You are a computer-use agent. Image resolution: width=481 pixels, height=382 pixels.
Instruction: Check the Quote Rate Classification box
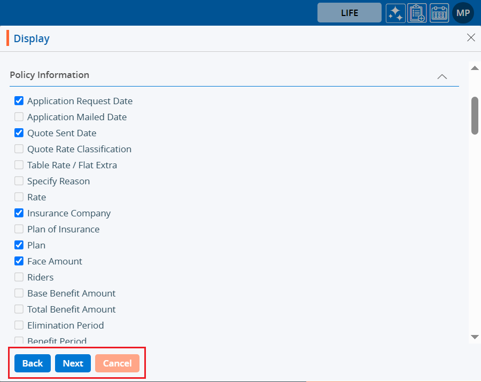(x=19, y=149)
